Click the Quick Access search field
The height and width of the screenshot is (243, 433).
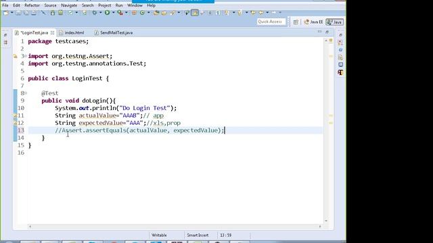point(271,22)
